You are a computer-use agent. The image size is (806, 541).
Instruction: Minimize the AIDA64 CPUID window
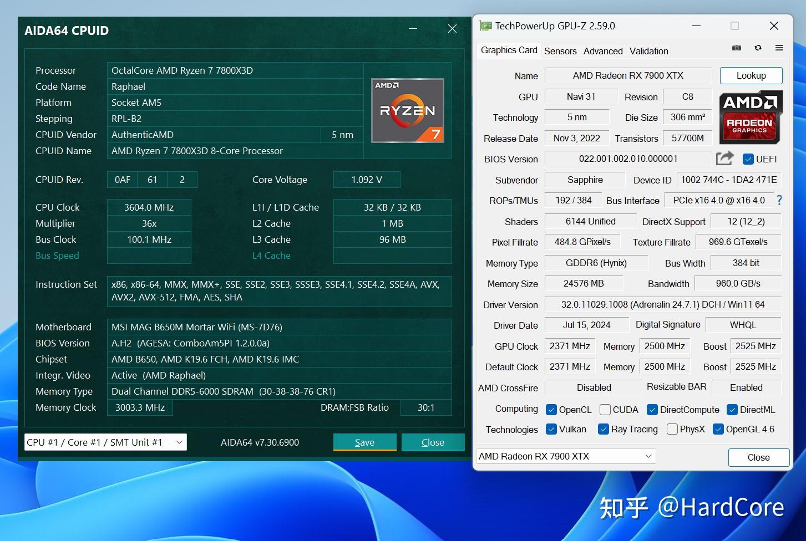(x=413, y=29)
